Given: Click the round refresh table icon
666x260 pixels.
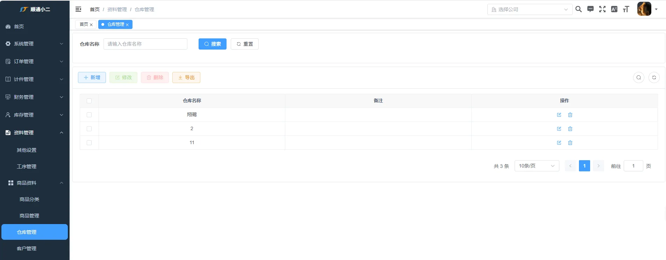Looking at the screenshot, I should [x=654, y=77].
